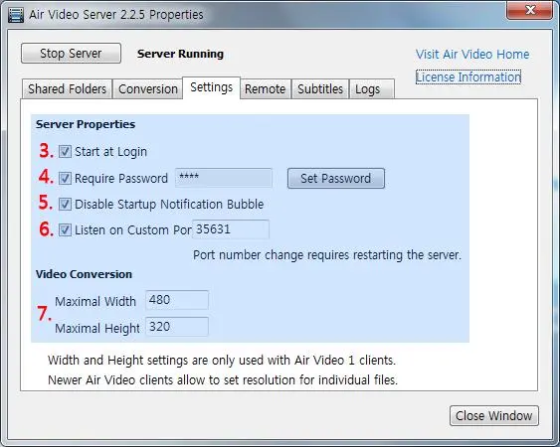Open the Remote tab
560x447 pixels.
pyautogui.click(x=265, y=88)
